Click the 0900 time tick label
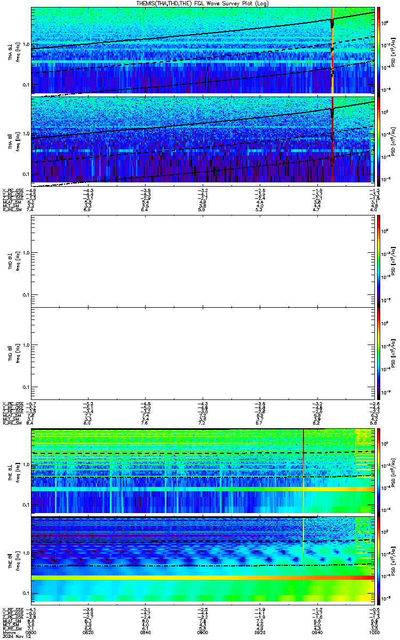The height and width of the screenshot is (640, 400). [x=203, y=633]
